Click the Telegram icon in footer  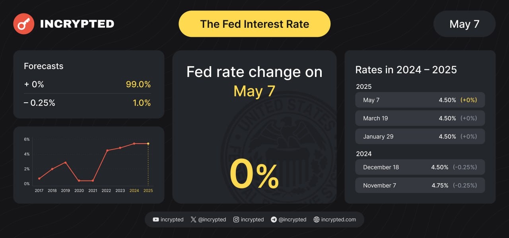274,219
